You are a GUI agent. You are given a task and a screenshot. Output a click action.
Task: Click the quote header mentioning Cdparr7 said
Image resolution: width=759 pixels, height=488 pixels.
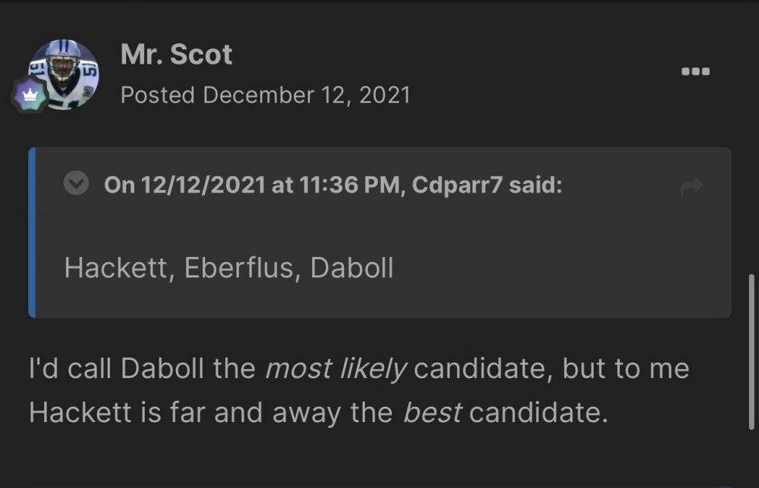click(x=332, y=185)
